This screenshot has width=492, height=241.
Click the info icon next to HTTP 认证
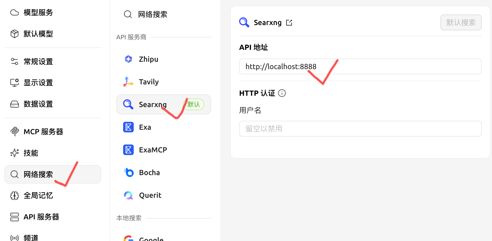tap(282, 93)
